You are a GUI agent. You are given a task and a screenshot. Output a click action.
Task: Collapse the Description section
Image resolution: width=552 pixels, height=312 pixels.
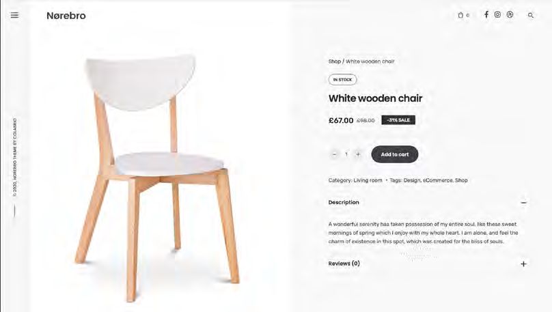tap(523, 203)
